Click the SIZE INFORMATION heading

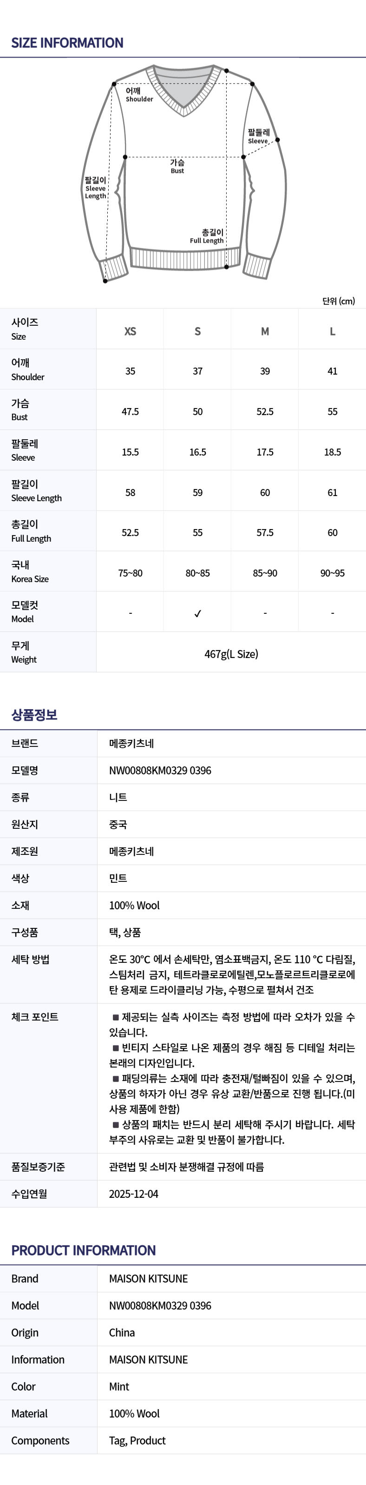tap(67, 43)
